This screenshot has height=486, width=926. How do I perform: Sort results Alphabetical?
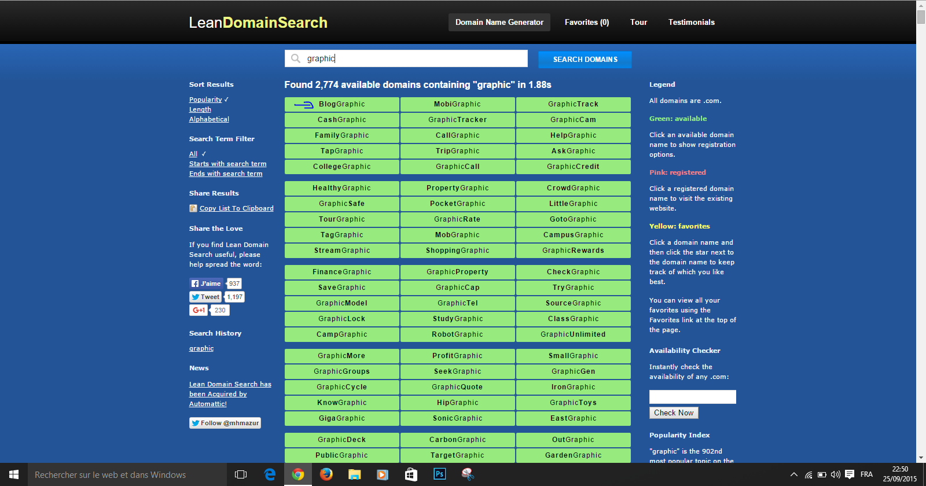[x=209, y=119]
